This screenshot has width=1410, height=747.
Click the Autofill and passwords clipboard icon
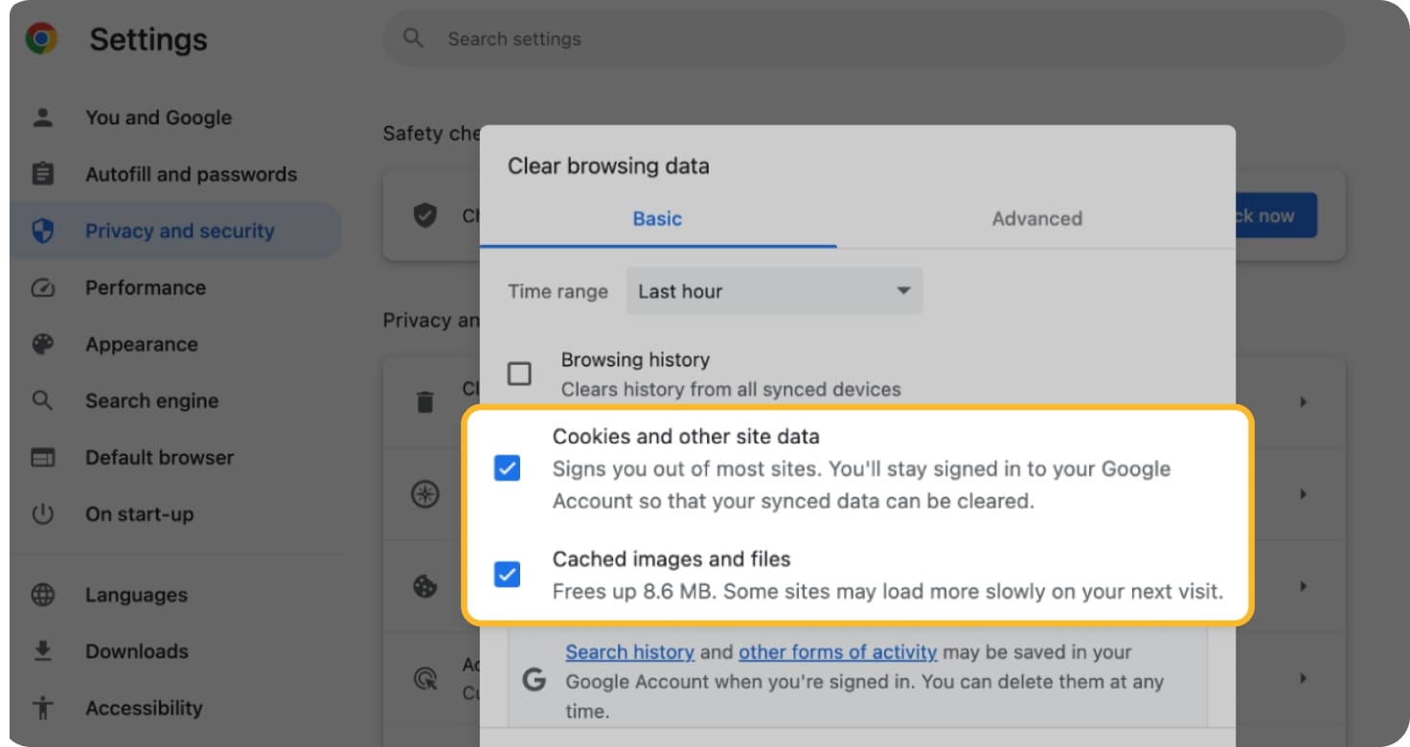pos(43,174)
